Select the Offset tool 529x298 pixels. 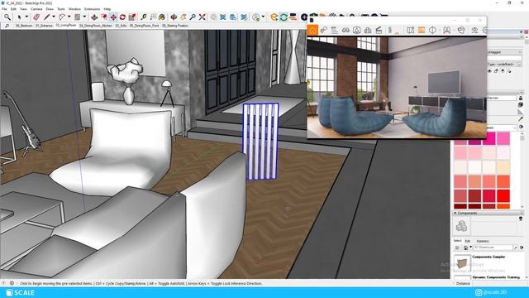click(x=104, y=17)
